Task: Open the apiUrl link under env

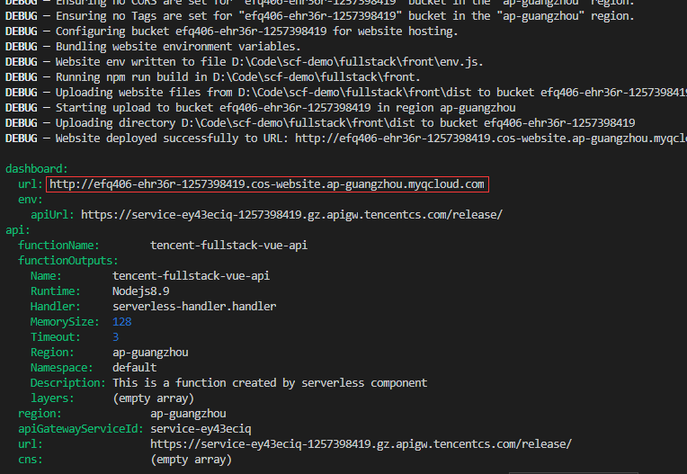Action: click(x=291, y=214)
